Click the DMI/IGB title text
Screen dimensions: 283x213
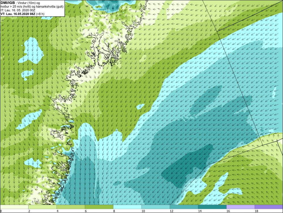tap(8, 3)
